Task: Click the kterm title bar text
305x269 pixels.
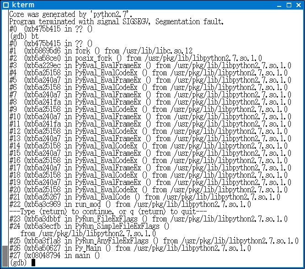Action: tap(21, 5)
